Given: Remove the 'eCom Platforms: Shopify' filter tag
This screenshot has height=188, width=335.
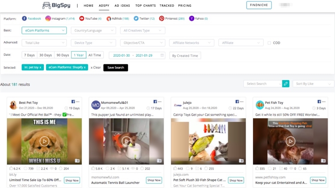Looking at the screenshot, I should [84, 67].
